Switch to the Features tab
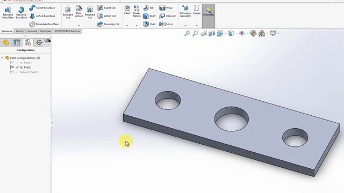The height and width of the screenshot is (193, 344). tap(7, 31)
